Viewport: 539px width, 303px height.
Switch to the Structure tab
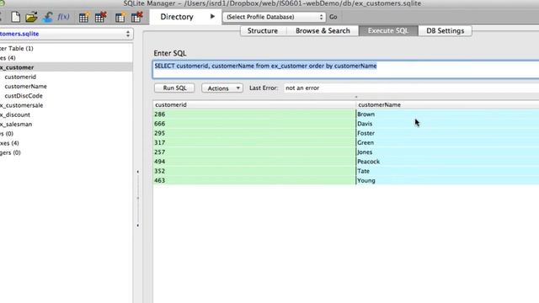pos(263,30)
